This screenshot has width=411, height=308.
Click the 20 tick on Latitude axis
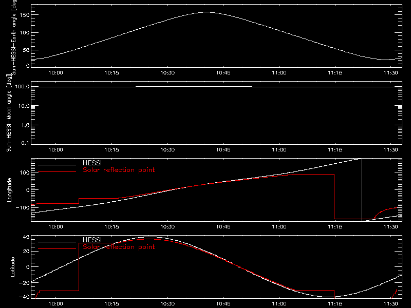(26, 252)
